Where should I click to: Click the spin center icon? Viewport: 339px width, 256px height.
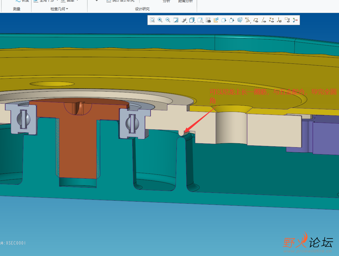pyautogui.click(x=295, y=20)
